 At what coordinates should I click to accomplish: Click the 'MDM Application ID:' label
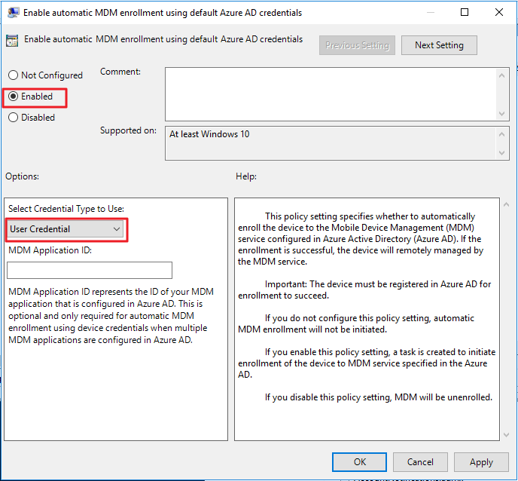pyautogui.click(x=50, y=250)
